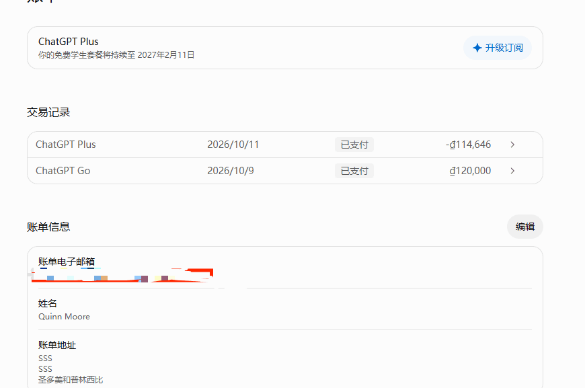Expand the ChatGPT Plus transaction chevron
The width and height of the screenshot is (585, 388).
(x=512, y=145)
